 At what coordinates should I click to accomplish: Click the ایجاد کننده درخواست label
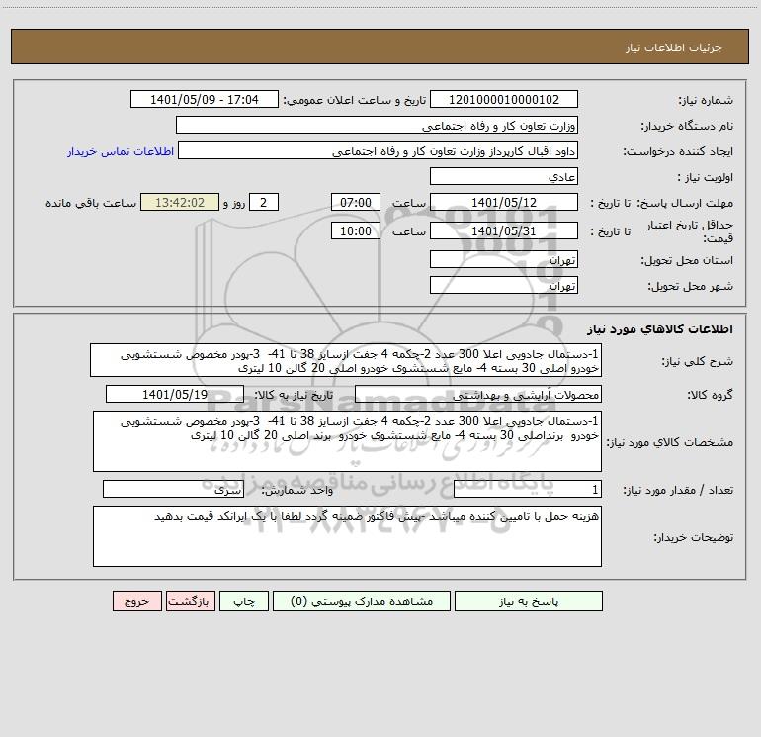click(678, 152)
